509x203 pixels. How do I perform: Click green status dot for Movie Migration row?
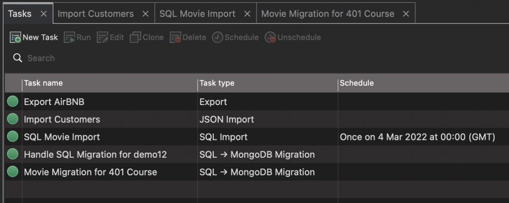point(12,172)
